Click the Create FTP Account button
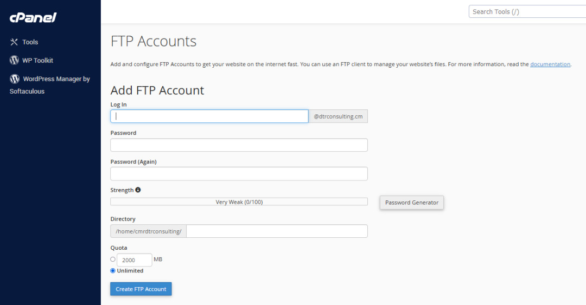This screenshot has width=586, height=305. 141,289
